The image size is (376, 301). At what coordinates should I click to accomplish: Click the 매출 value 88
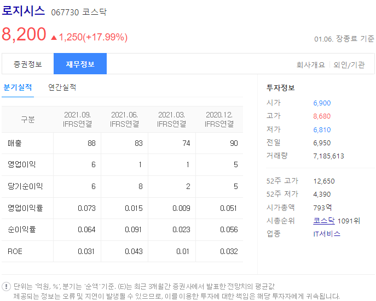pos(91,143)
